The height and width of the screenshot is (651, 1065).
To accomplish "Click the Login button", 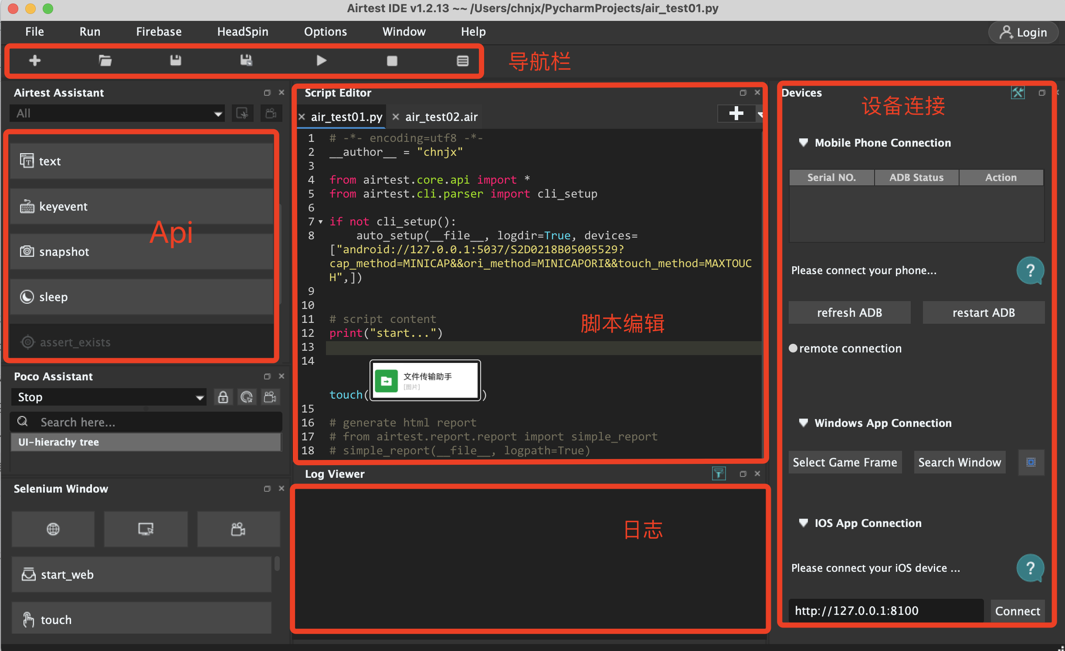I will [x=1023, y=33].
